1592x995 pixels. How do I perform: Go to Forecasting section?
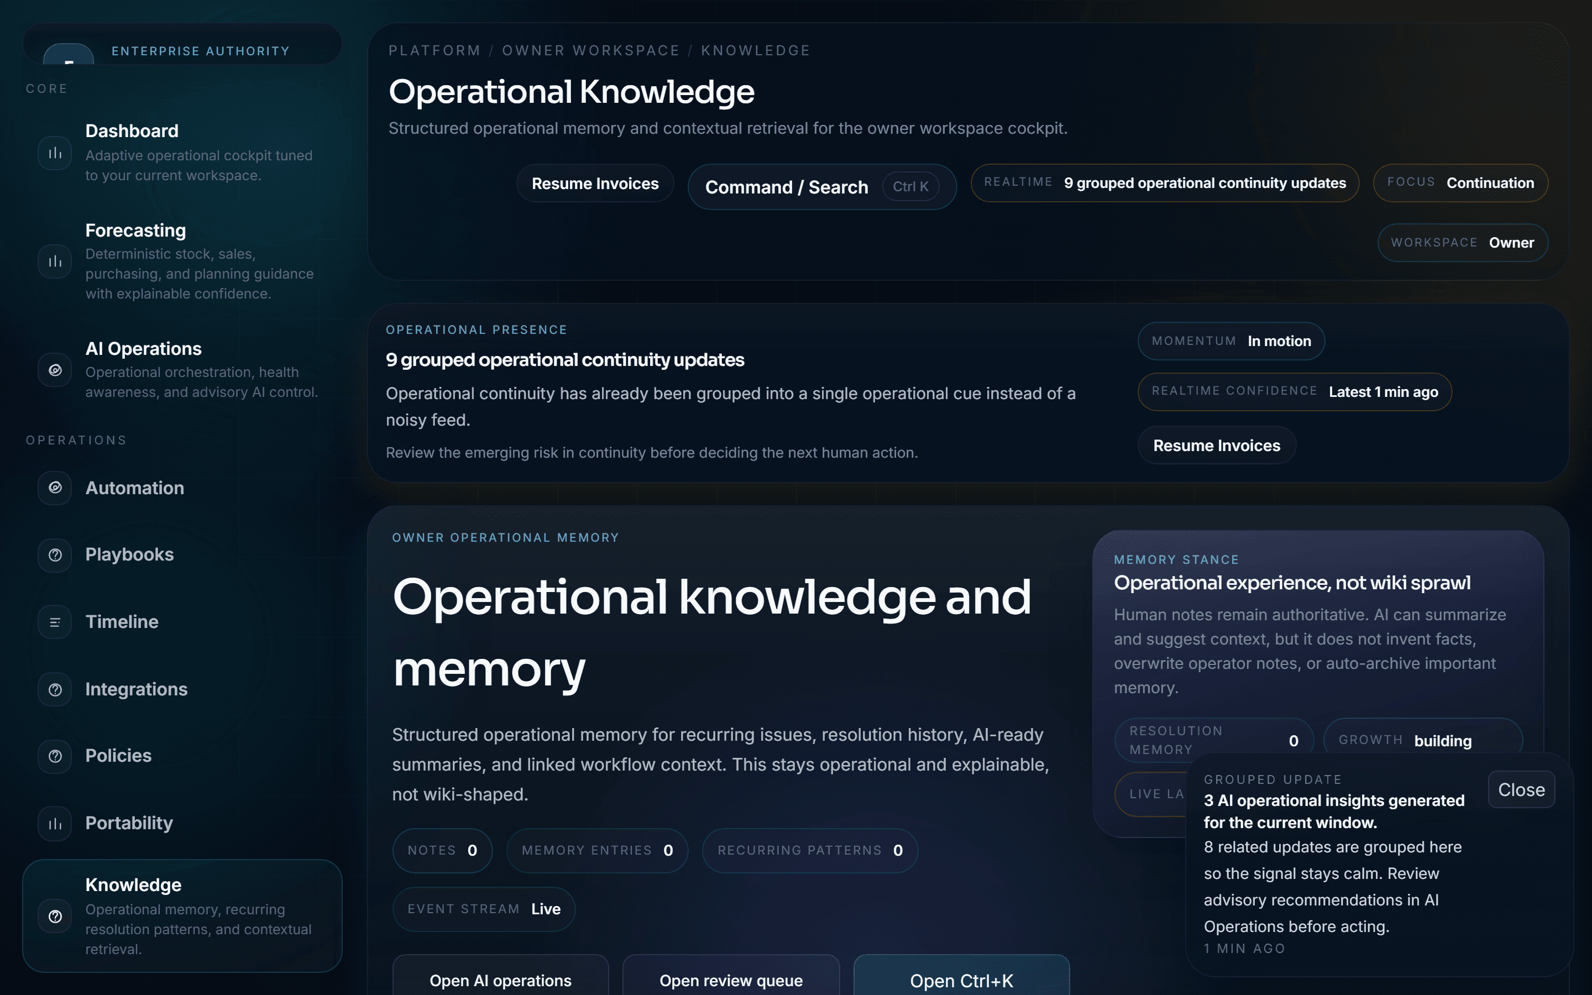pyautogui.click(x=182, y=261)
